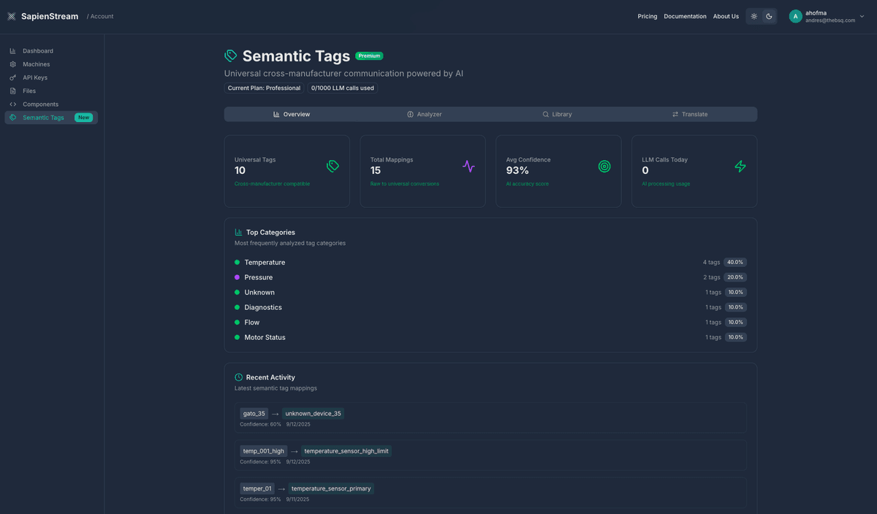
Task: Open Components sidebar item
Action: (40, 104)
